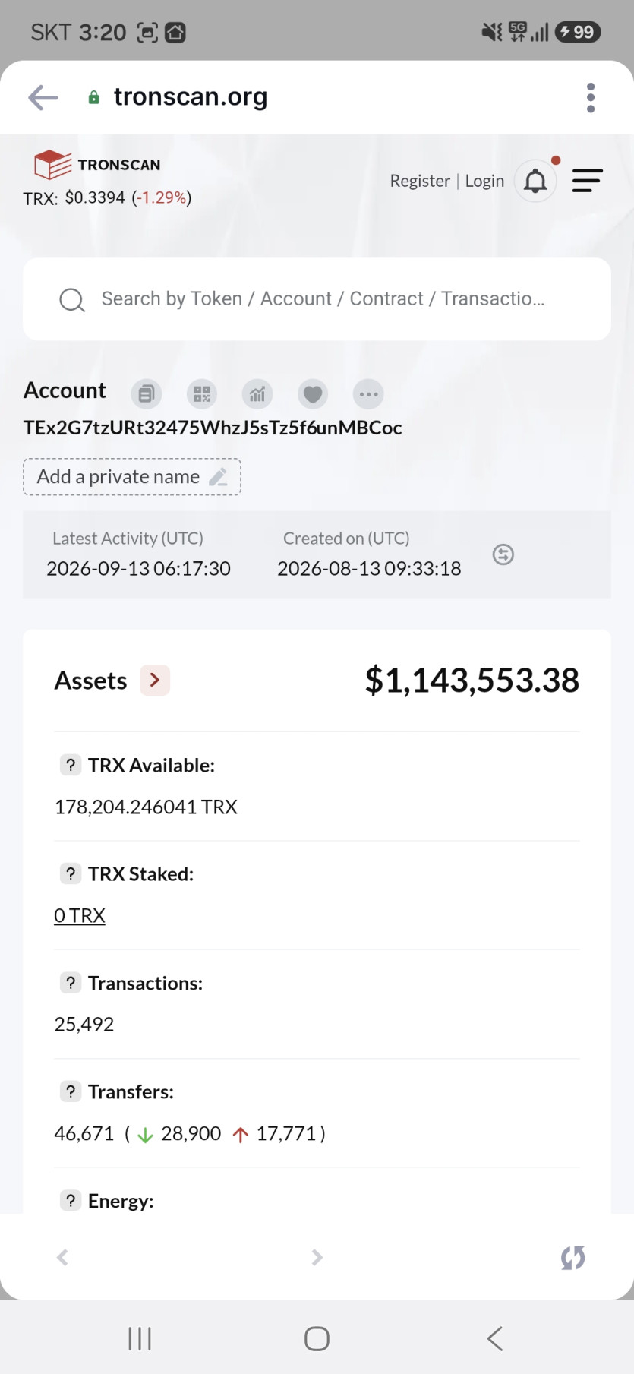Open the notifications bell
The width and height of the screenshot is (634, 1374).
click(536, 181)
